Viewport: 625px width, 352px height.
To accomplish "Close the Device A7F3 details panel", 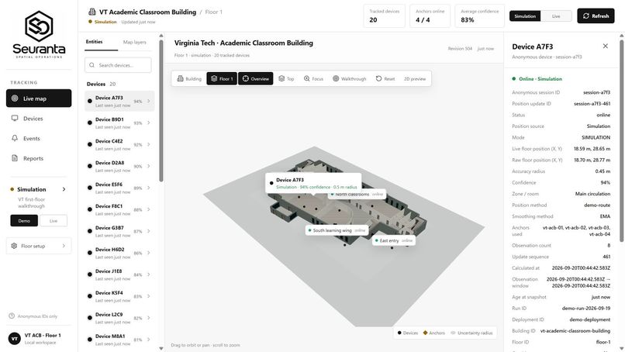I will point(605,47).
